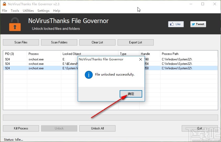Click the Scan Folders button

click(59, 42)
